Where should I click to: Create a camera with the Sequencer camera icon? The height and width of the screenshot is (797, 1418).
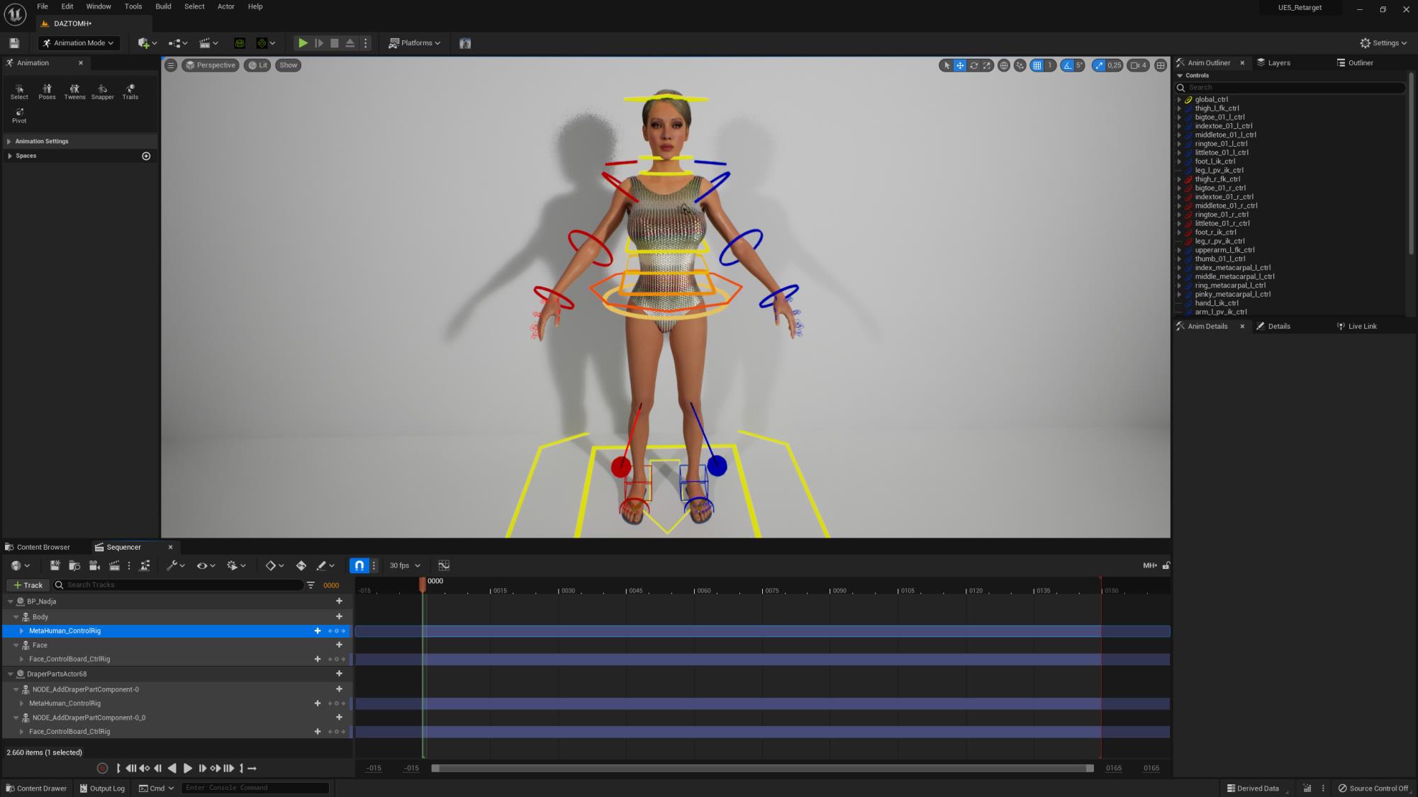point(94,565)
